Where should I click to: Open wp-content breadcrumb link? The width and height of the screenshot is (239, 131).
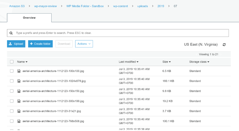[120, 6]
